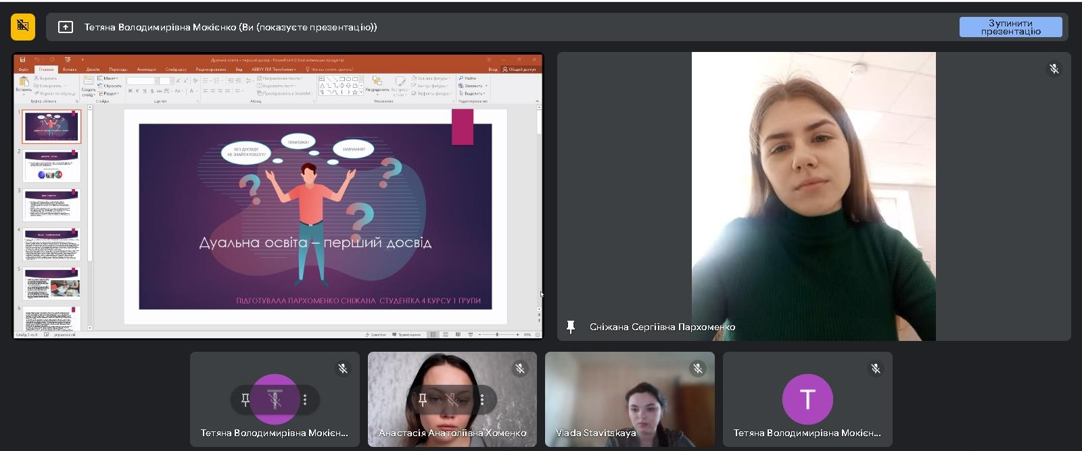Open Заливка фигуры shape fill dropdown
This screenshot has width=1082, height=451.
point(430,78)
